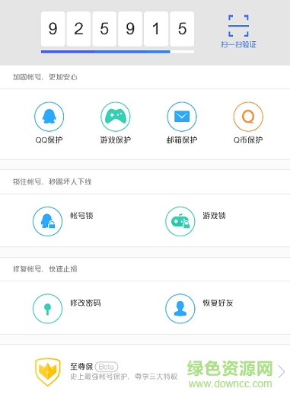Viewport: 290px width, 398px height.
Task: Open 扫一扫验证 label link
Action: click(x=238, y=45)
